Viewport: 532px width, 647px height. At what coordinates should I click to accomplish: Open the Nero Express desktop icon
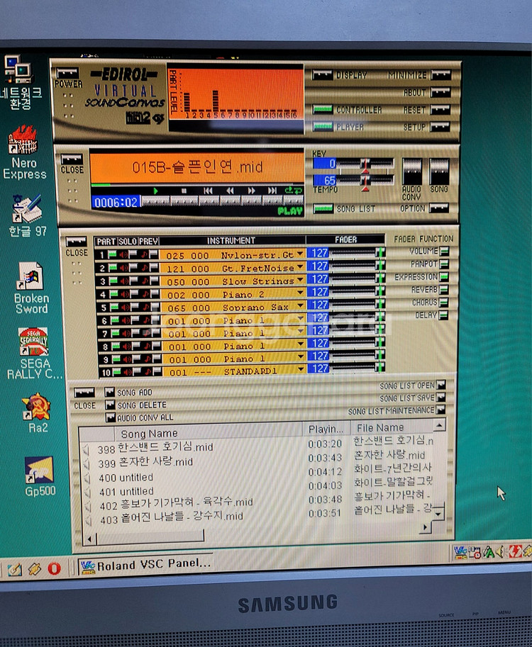point(24,152)
